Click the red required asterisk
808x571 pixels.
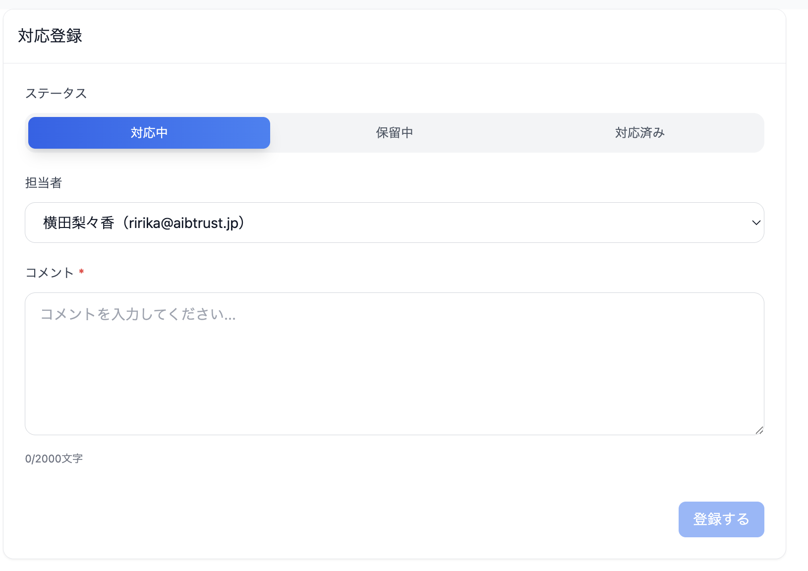click(81, 272)
